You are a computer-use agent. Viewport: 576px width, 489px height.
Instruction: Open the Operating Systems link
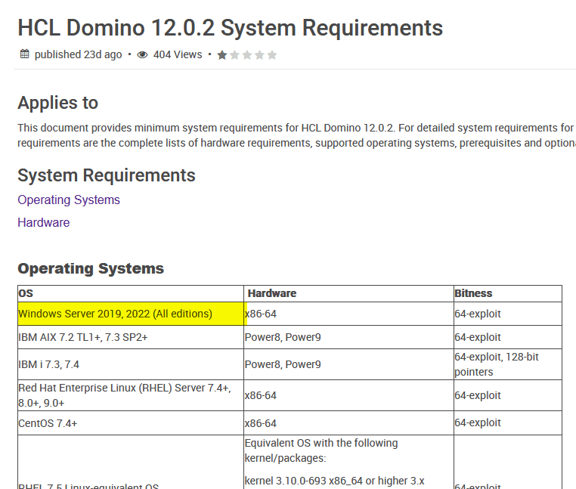click(x=69, y=200)
